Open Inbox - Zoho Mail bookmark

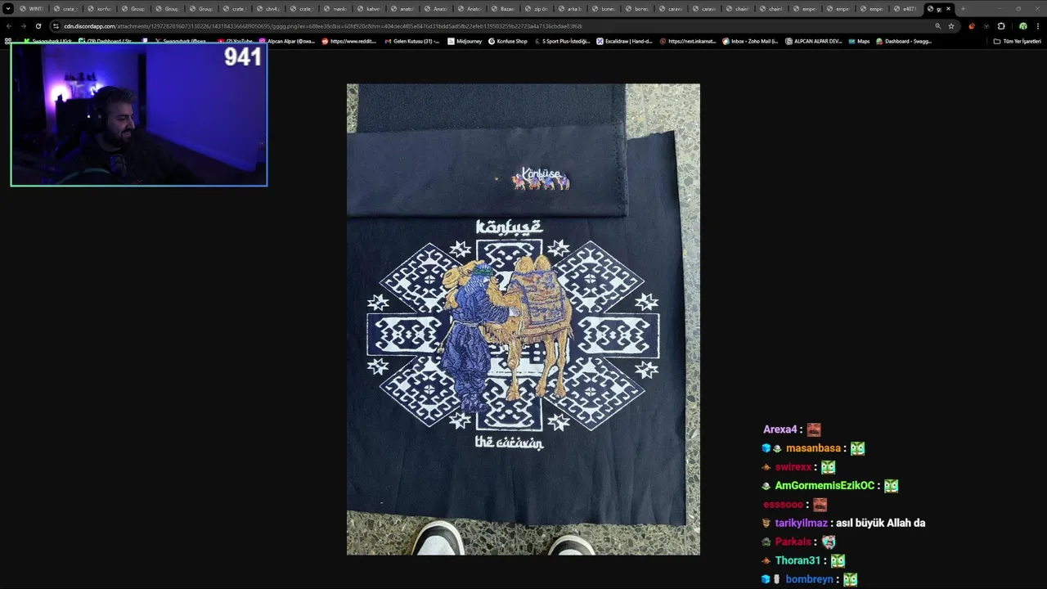coord(750,41)
